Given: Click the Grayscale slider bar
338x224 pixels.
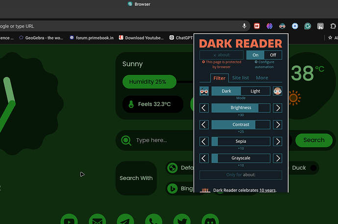Looking at the screenshot, I should pyautogui.click(x=241, y=158).
